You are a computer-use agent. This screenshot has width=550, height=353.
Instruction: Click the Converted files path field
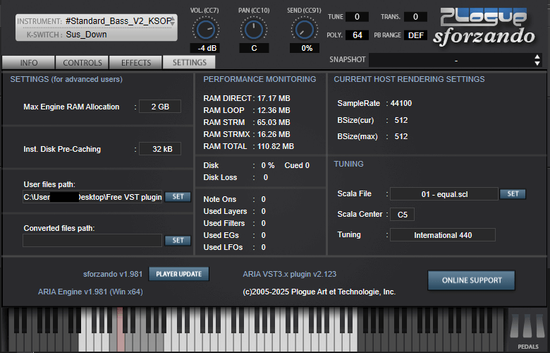click(92, 241)
